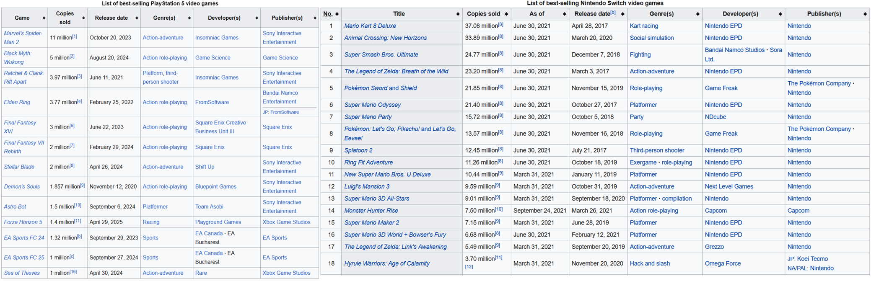Image resolution: width=871 pixels, height=281 pixels.
Task: Open the Super Mario Party link
Action: (368, 117)
